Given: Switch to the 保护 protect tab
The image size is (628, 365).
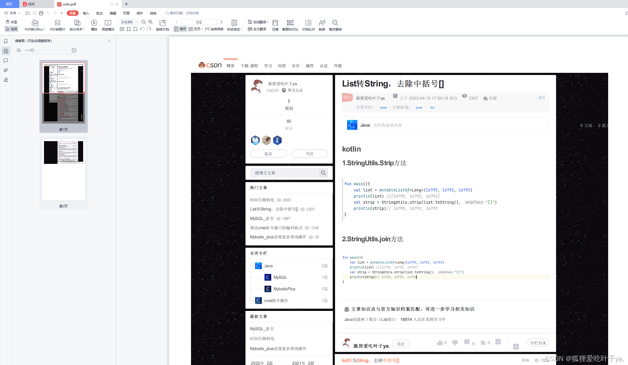Looking at the screenshot, I should (x=140, y=13).
